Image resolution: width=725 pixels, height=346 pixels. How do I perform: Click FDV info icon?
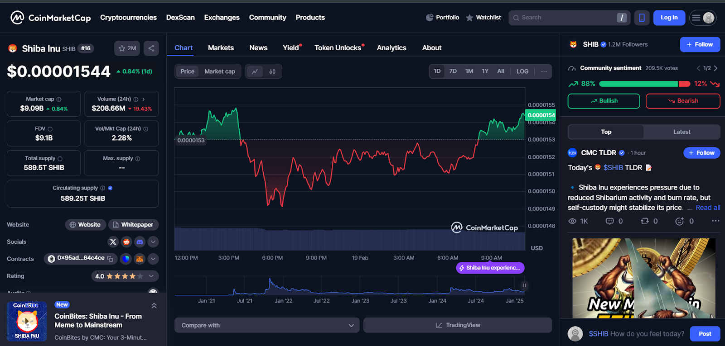click(x=50, y=129)
